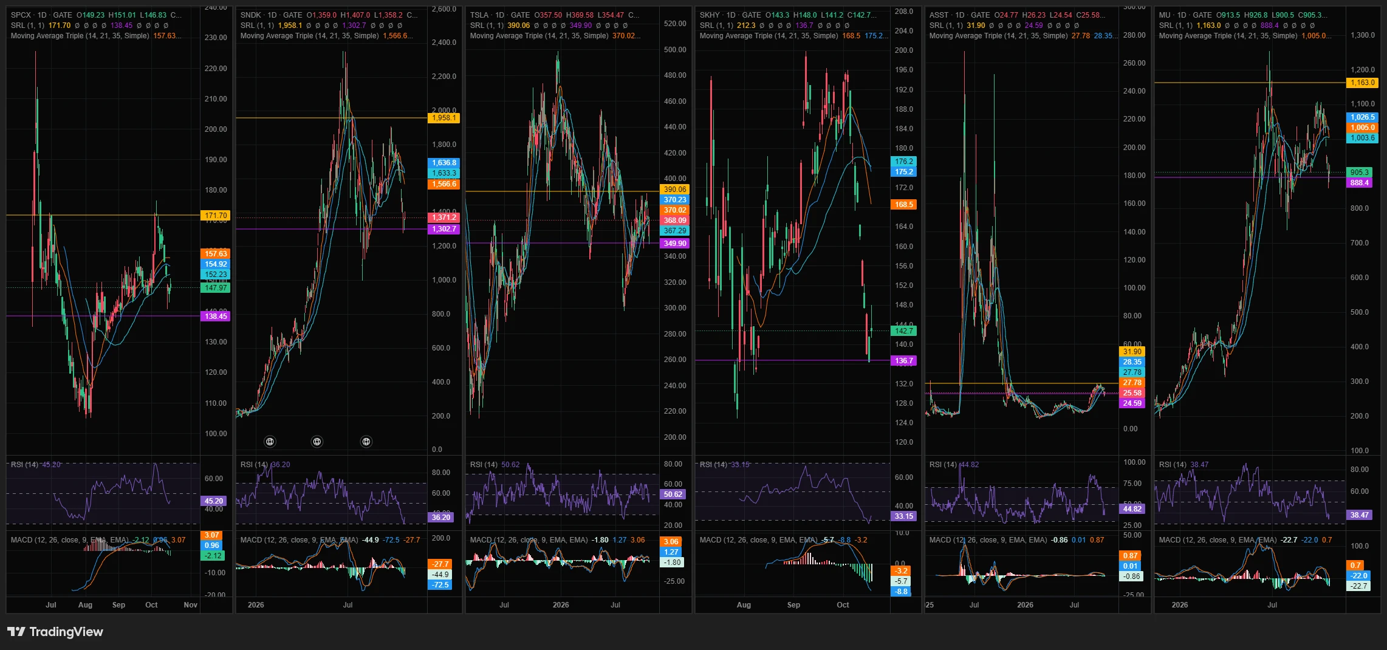Click the orange 1,163.0 price label in MU

click(x=1362, y=83)
